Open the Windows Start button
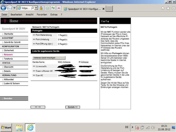Image resolution: width=176 pixels, height=132 pixels. [6, 128]
